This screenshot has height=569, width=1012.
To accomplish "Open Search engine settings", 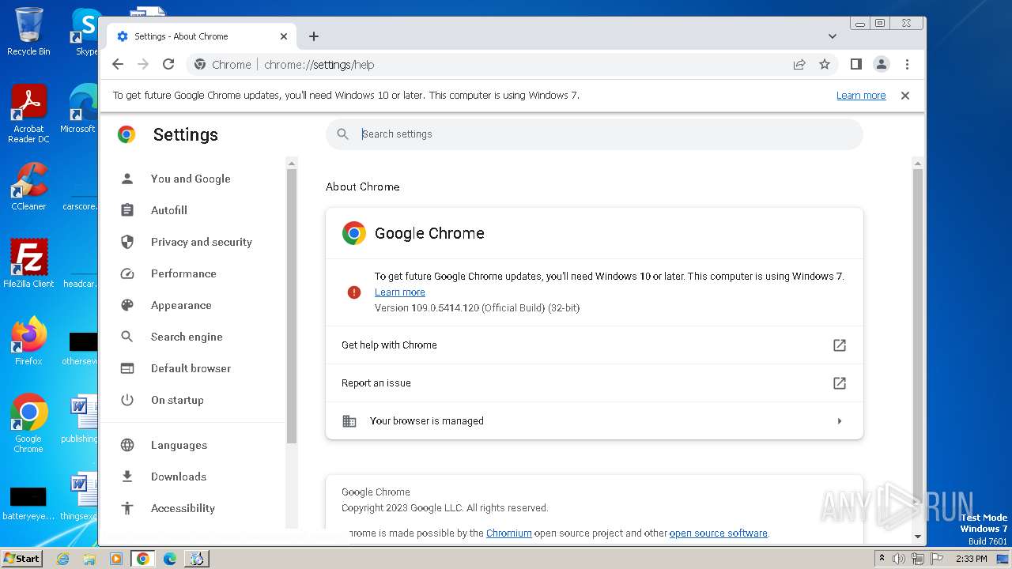I will pyautogui.click(x=187, y=337).
